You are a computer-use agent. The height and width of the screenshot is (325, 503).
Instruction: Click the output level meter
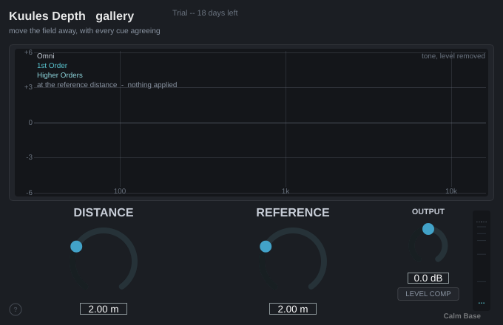[482, 261]
